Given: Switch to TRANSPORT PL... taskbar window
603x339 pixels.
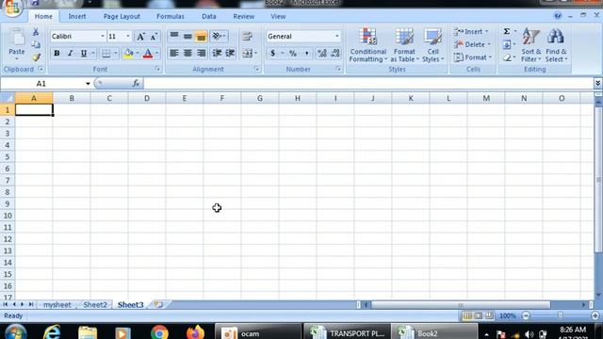Looking at the screenshot, I should point(348,333).
